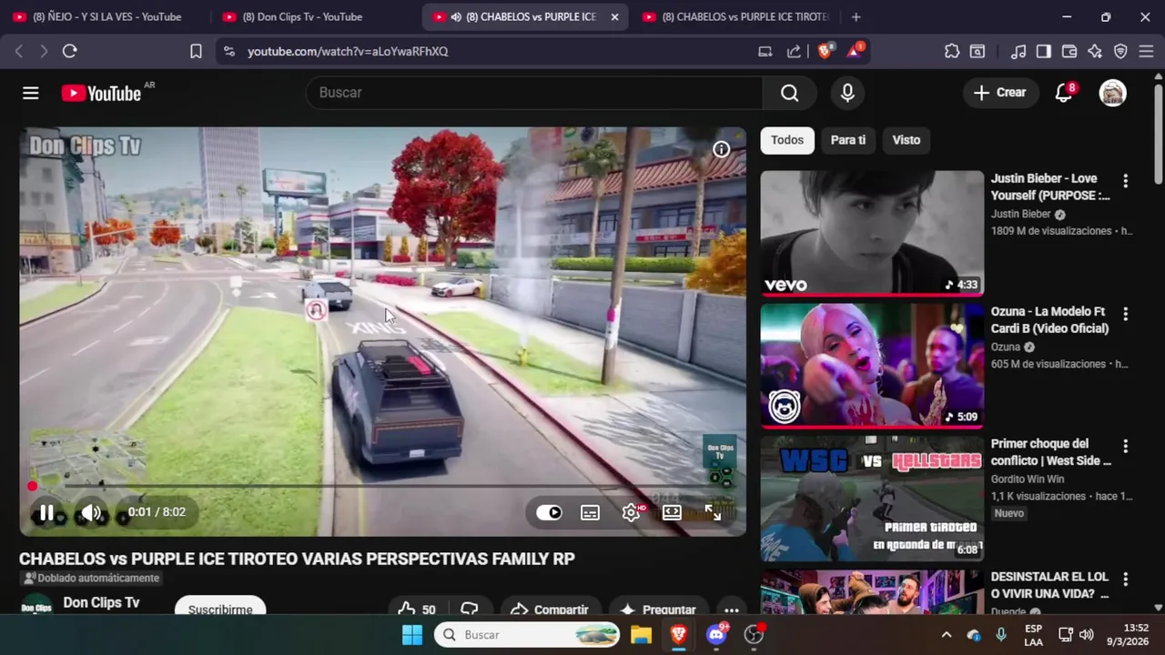Open Justin Bieber Love Yourself thumbnail

tap(872, 233)
